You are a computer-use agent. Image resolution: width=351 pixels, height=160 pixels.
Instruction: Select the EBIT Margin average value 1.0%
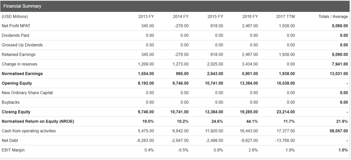[343, 150]
